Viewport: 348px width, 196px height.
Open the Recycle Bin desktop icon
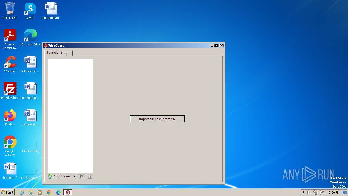[10, 11]
